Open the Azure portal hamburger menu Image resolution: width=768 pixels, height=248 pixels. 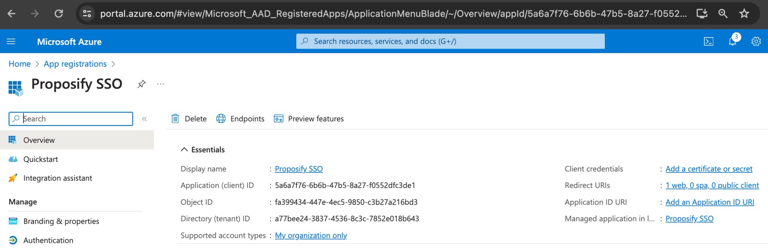11,42
